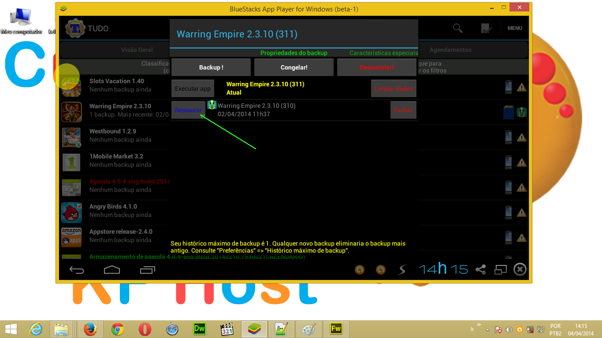Viewport: 602px width, 338px height.
Task: Click the shield icon beside Warring Empire (310)
Action: (212, 105)
